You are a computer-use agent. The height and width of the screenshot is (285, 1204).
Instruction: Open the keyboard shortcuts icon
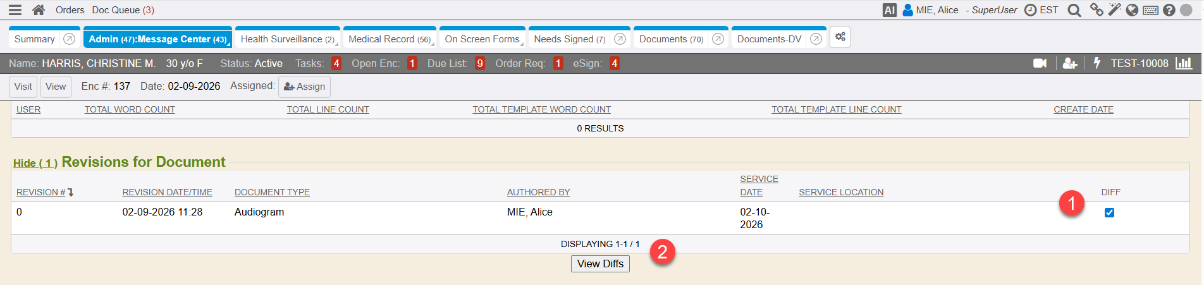(x=1150, y=10)
